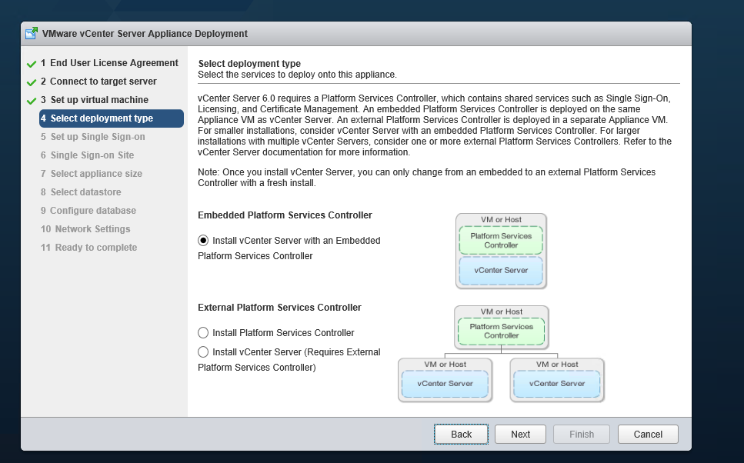Select Install Platform Services Controller radio button

[x=203, y=332]
